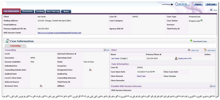Click the 00:20:56 timer display

pyautogui.click(x=183, y=4)
